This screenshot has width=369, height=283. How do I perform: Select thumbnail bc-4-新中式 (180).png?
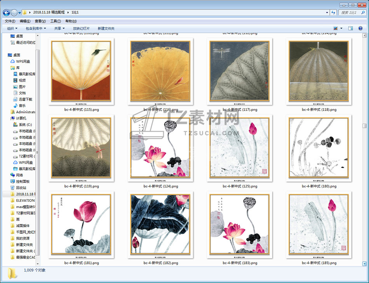tap(319, 148)
